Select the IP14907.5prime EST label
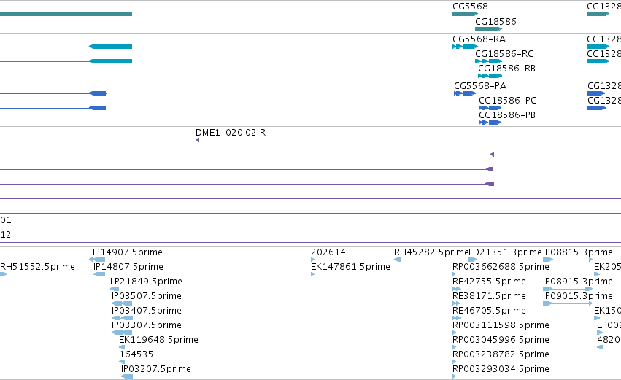Viewport: 621px width, 380px height. (128, 252)
